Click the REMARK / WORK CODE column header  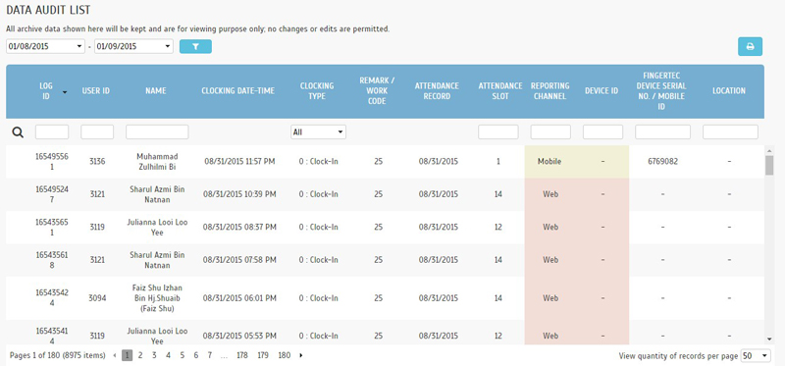(378, 91)
